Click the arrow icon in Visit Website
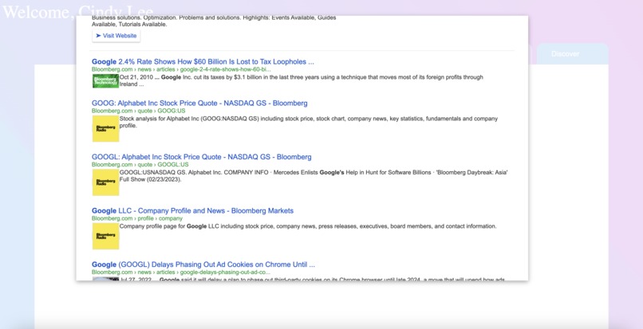 tap(98, 36)
